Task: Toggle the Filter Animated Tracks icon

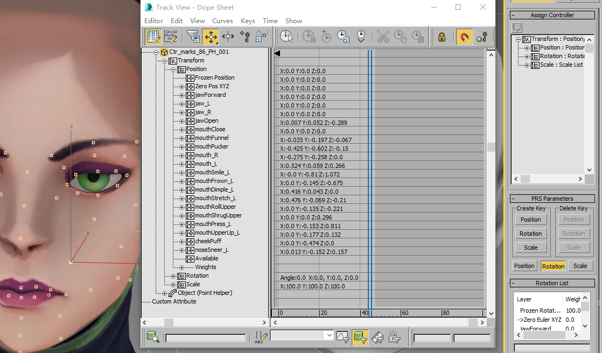Action: pos(378,337)
